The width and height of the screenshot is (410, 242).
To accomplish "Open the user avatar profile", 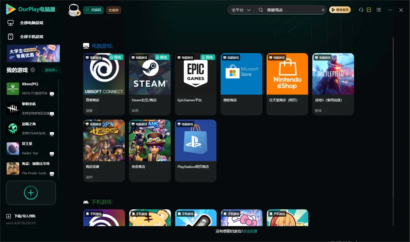I will click(x=74, y=10).
